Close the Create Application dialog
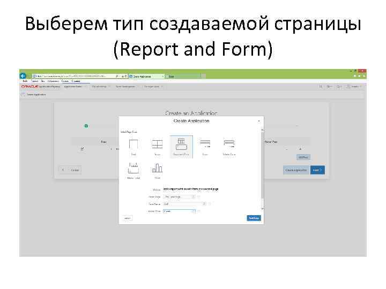This screenshot has width=386, height=289. point(259,121)
